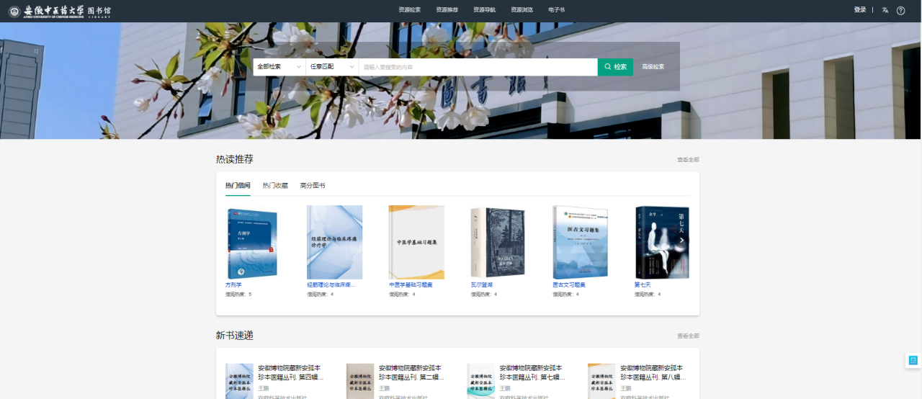
Task: Select the 热门借阅 tab
Action: (x=238, y=186)
